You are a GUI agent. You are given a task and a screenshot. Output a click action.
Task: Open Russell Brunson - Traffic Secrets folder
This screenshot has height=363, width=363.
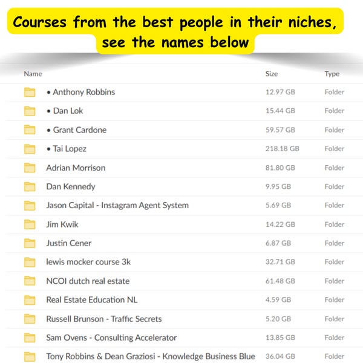103,319
